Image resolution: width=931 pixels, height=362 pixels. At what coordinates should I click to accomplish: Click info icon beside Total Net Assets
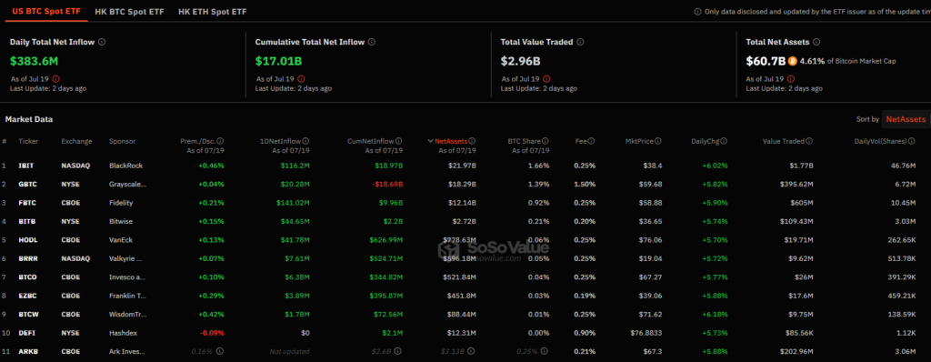(816, 42)
